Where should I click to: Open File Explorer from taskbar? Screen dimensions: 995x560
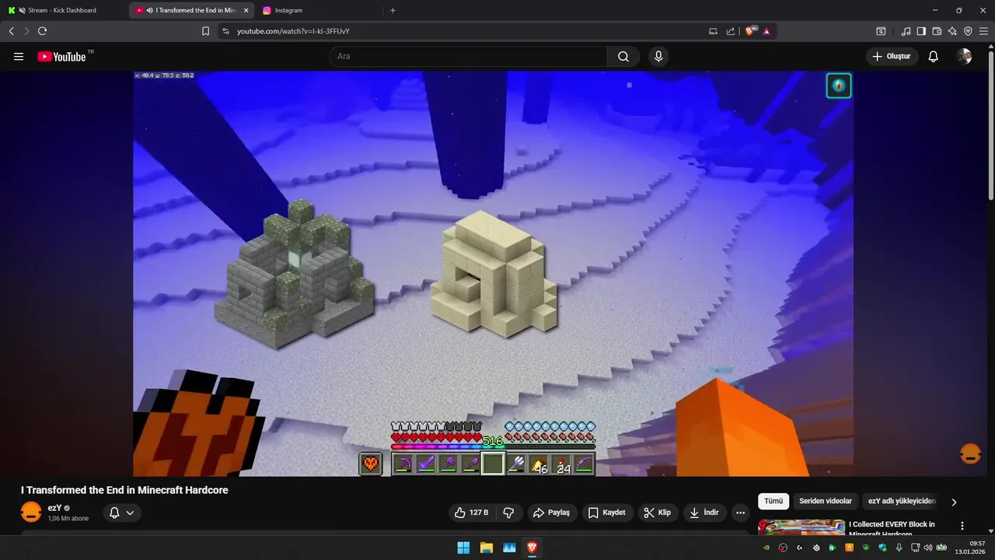point(487,548)
